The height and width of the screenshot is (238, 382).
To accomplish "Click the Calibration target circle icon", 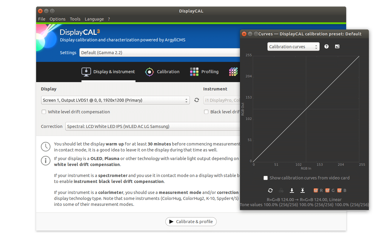I will [x=150, y=72].
